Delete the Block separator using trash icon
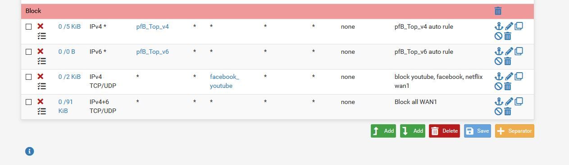The height and width of the screenshot is (165, 569). click(498, 11)
